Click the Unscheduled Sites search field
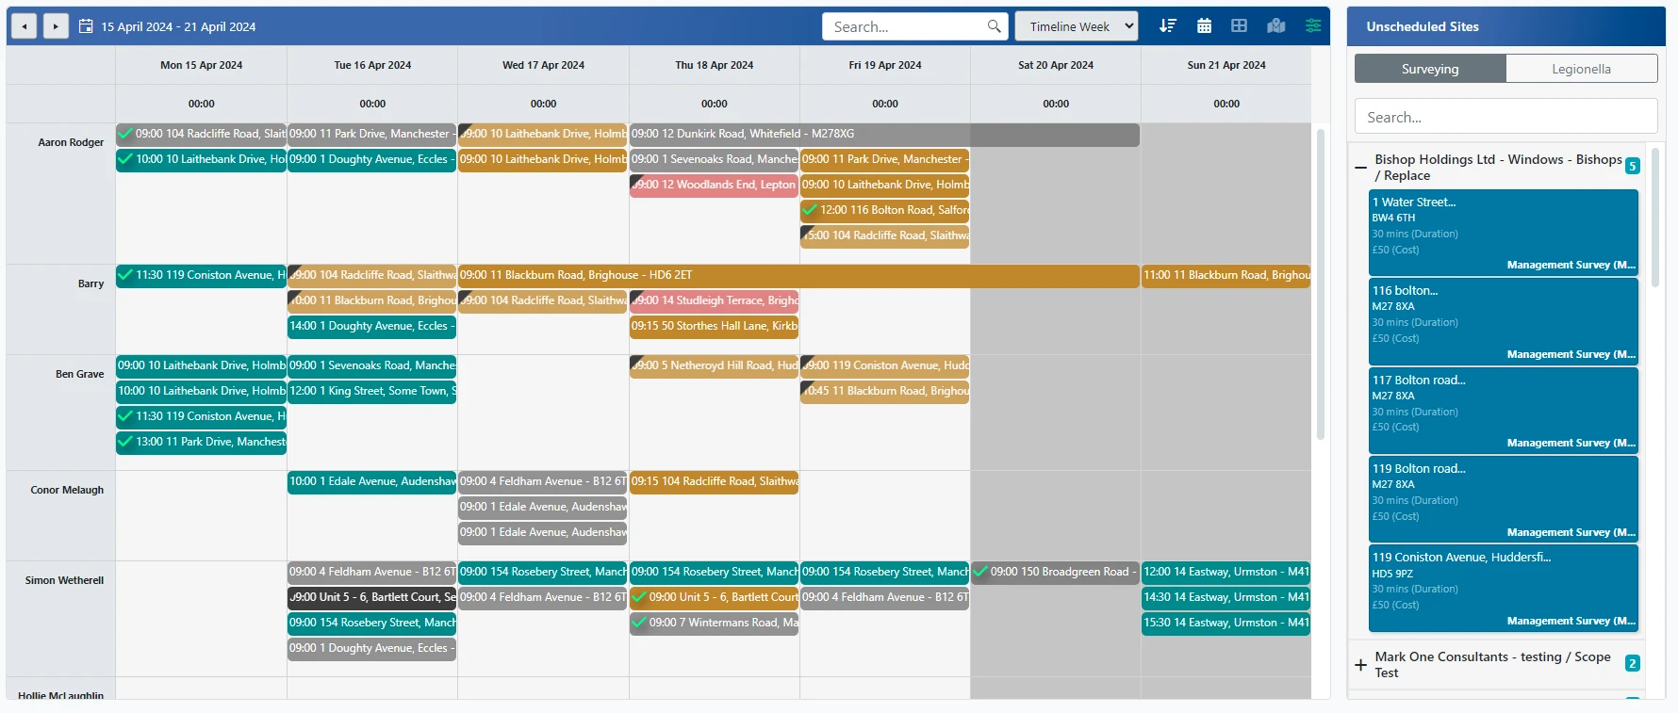The height and width of the screenshot is (713, 1678). [x=1505, y=117]
